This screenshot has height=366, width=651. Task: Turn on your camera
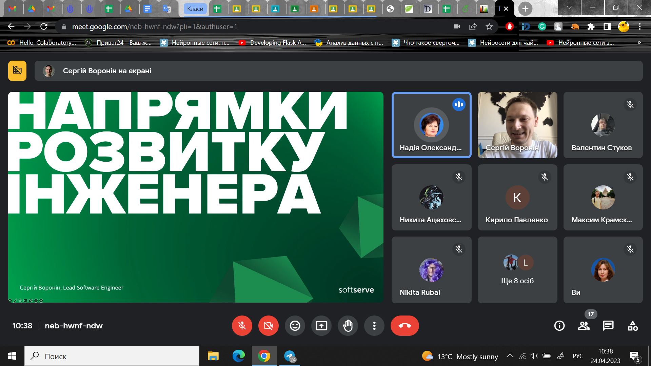(268, 326)
